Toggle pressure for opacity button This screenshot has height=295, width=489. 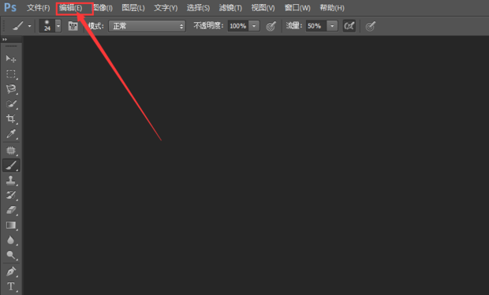point(271,26)
